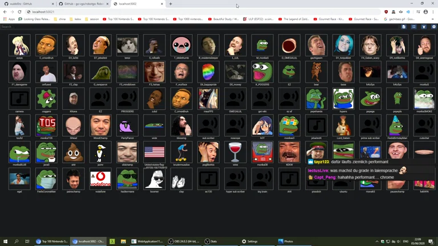The width and height of the screenshot is (438, 246).
Task: Click the F1_dansgame emote tile
Action: (x=19, y=72)
